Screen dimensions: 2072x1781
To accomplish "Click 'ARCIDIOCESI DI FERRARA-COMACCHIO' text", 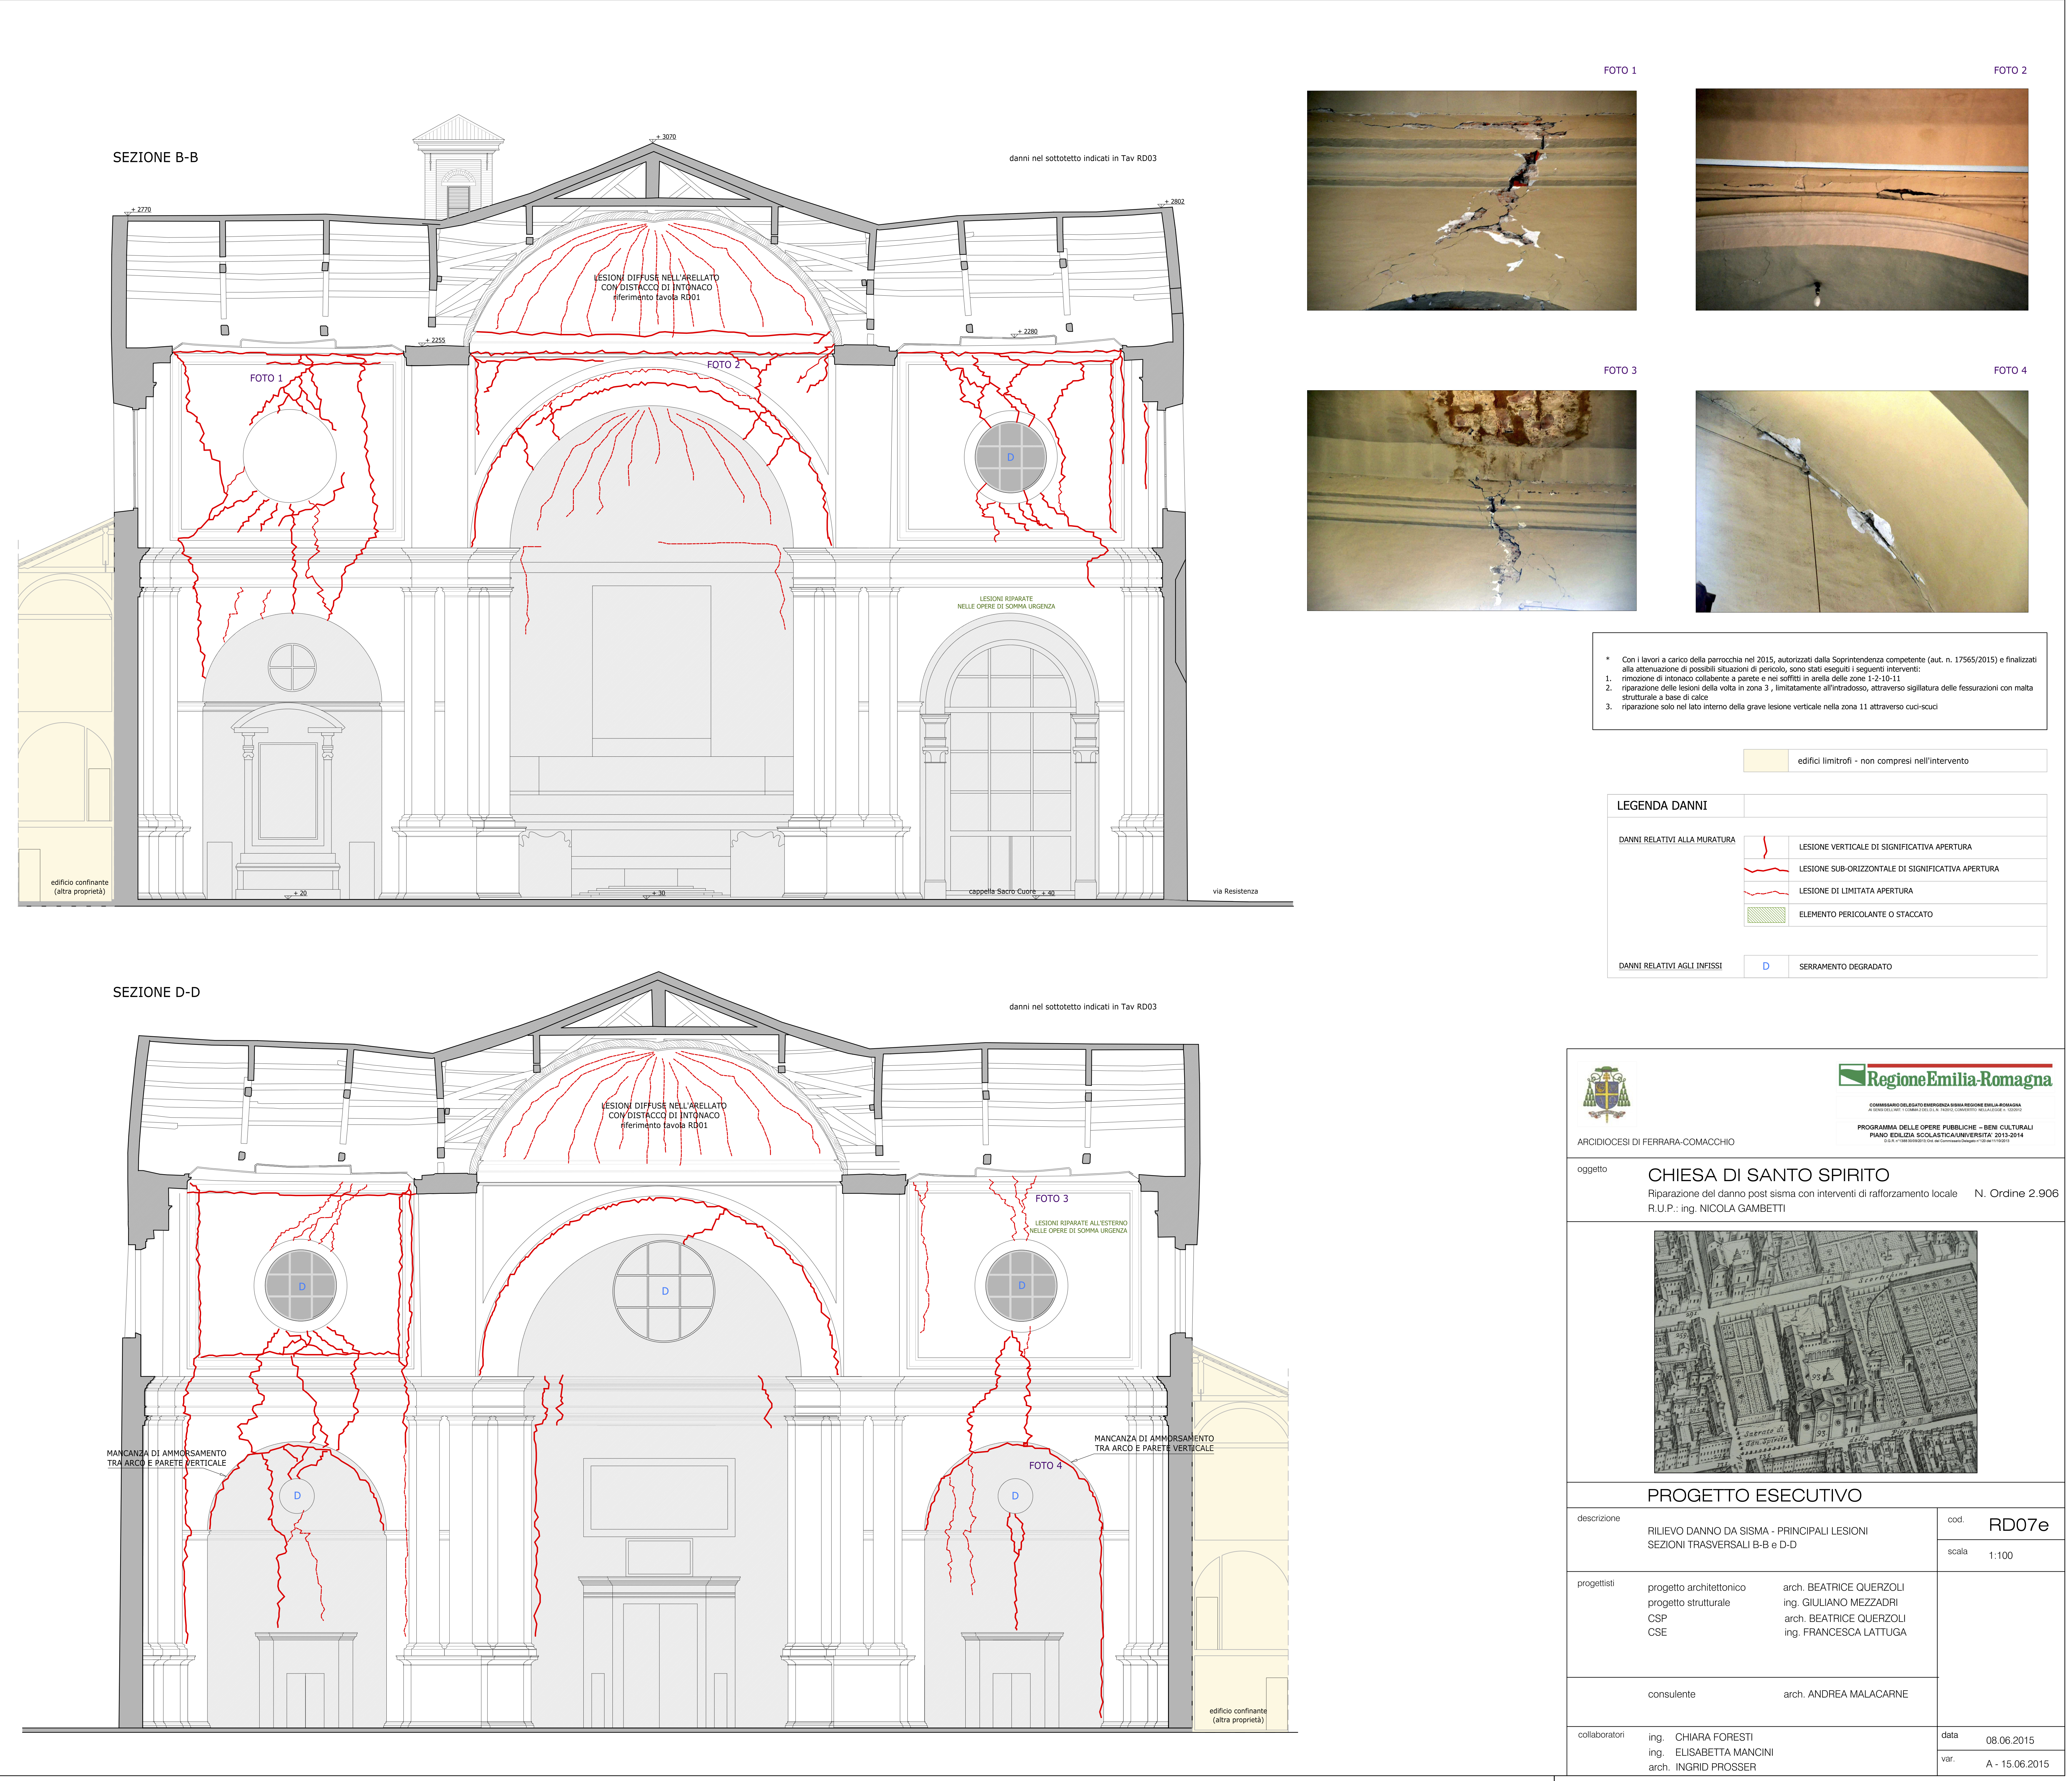I will tap(1656, 1142).
